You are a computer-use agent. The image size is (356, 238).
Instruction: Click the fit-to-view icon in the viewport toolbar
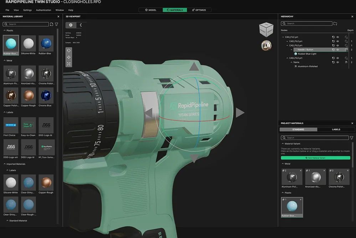pos(69,64)
